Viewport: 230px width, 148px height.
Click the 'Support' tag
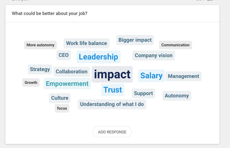tap(143, 93)
